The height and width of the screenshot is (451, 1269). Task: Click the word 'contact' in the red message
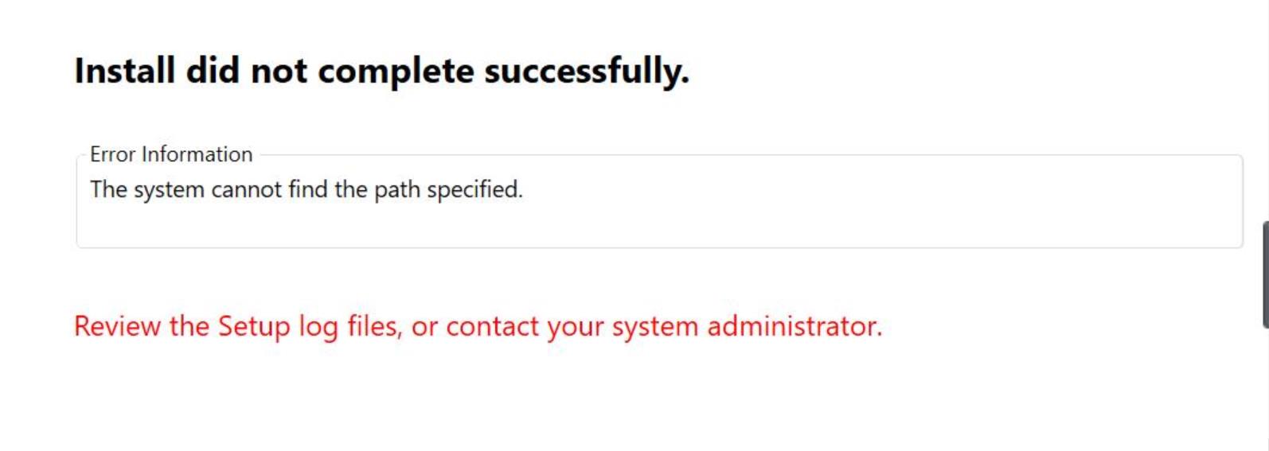[x=492, y=326]
